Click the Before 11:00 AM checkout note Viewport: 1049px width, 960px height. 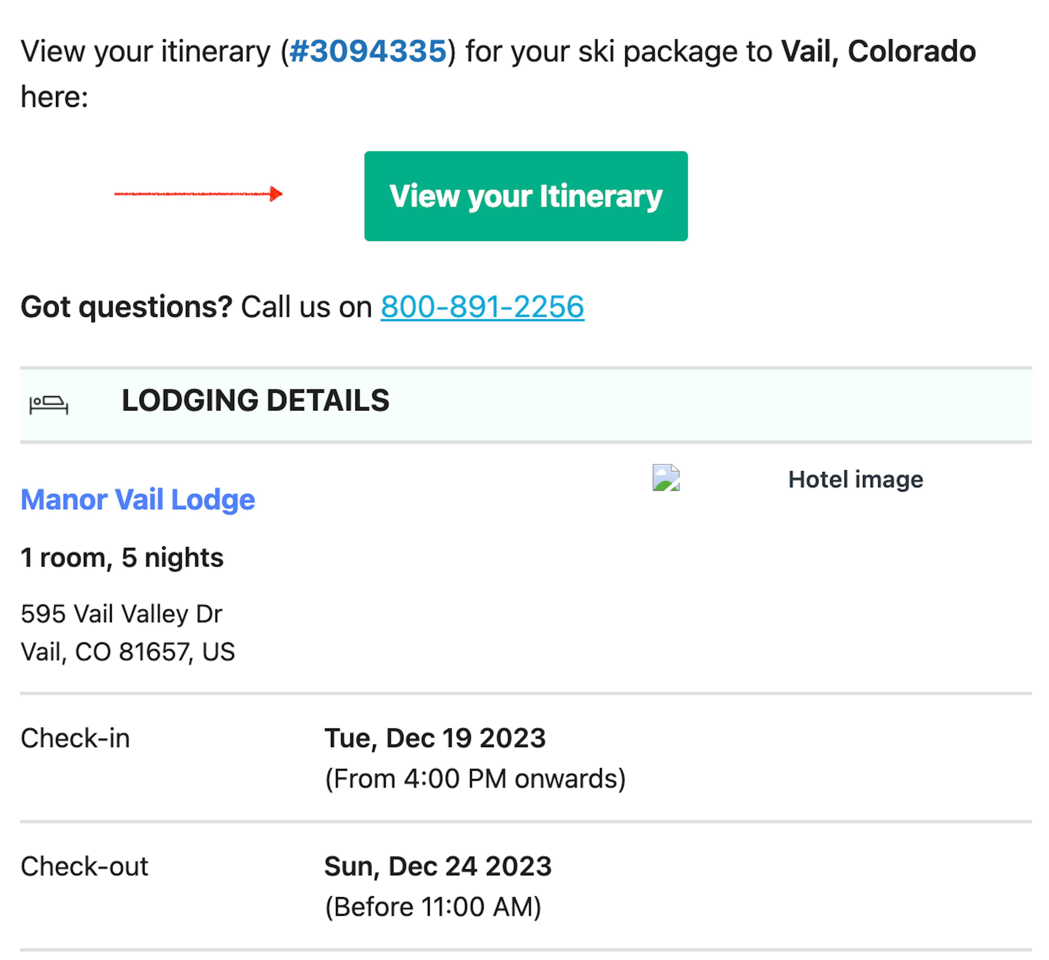coord(433,907)
